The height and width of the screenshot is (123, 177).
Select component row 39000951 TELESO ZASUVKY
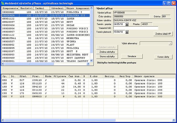tap(46, 61)
